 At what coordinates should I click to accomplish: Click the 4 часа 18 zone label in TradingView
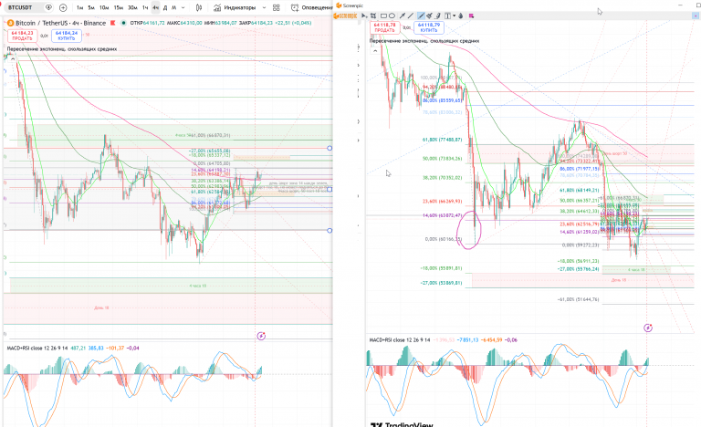pyautogui.click(x=197, y=286)
